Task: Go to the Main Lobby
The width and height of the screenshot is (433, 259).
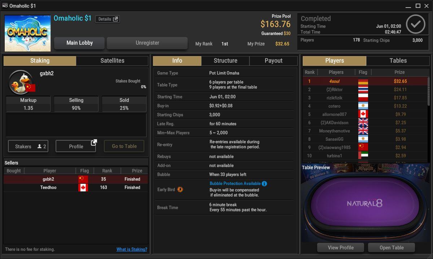Action: [x=79, y=43]
